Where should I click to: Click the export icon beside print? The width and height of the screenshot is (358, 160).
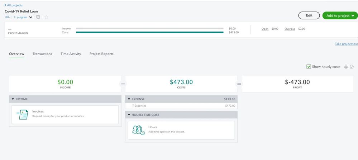[x=352, y=67]
